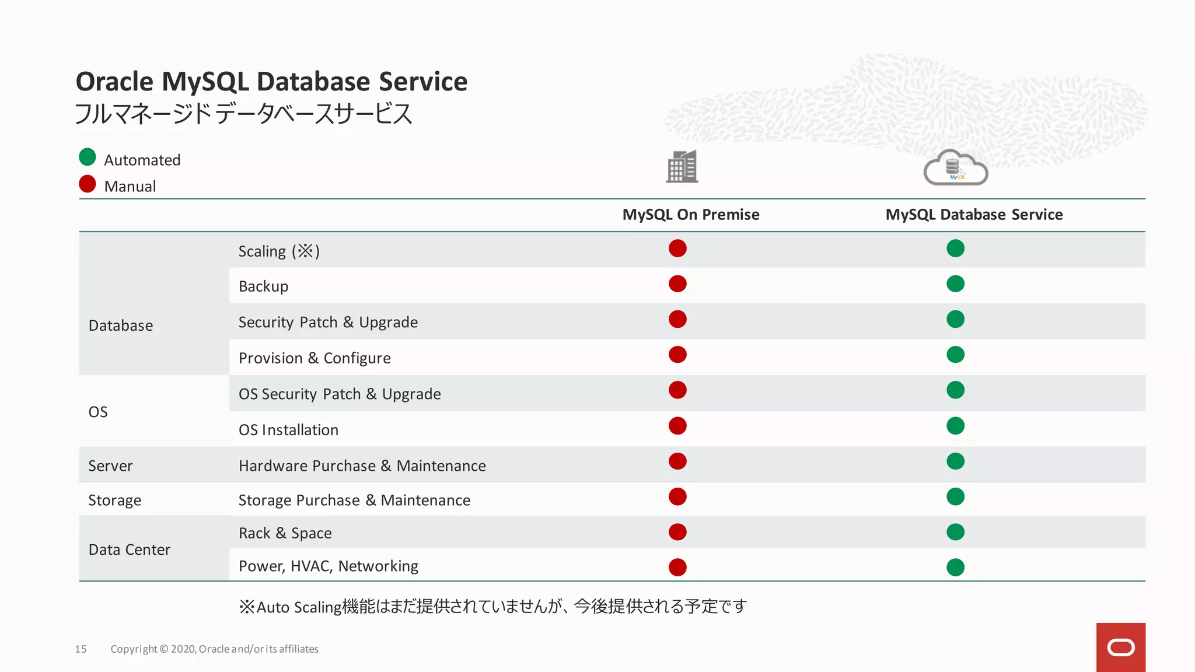Click green dot for Hardware Purchase & Maintenance
Viewport: 1195px width, 672px height.
coord(955,461)
